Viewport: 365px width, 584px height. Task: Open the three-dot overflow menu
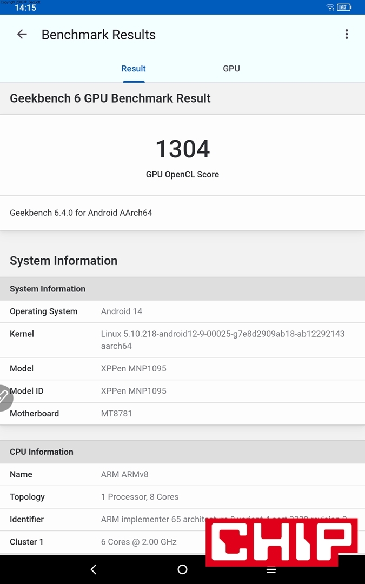(347, 35)
